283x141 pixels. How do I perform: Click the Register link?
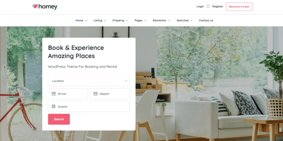coord(218,6)
